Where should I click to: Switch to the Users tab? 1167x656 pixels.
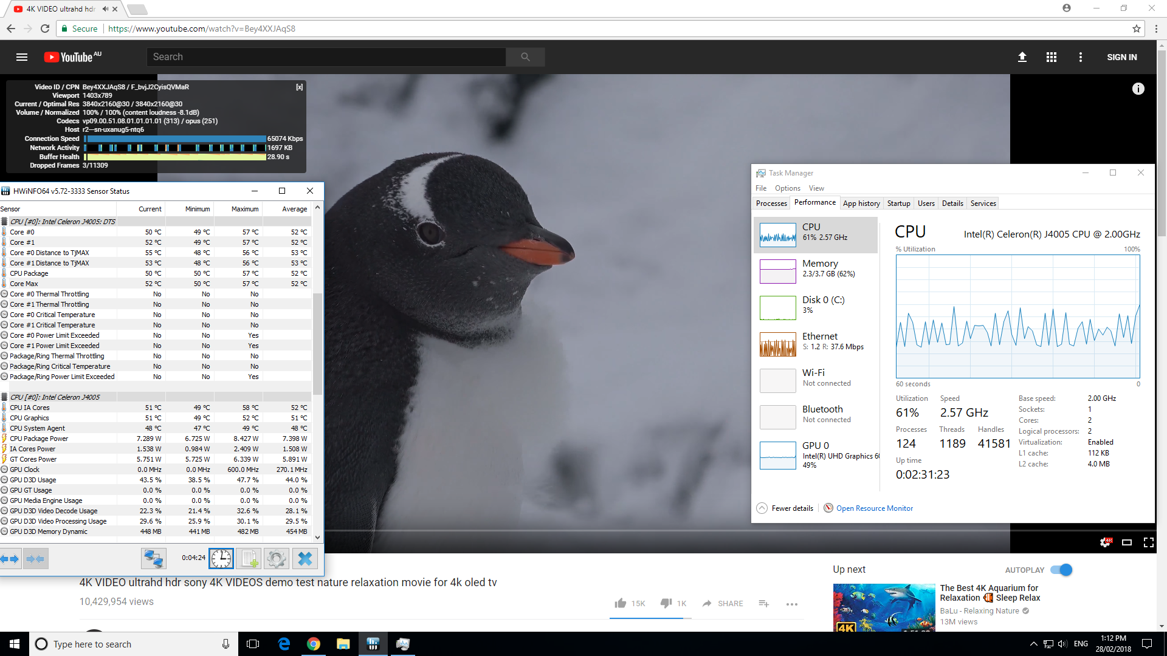(x=926, y=203)
